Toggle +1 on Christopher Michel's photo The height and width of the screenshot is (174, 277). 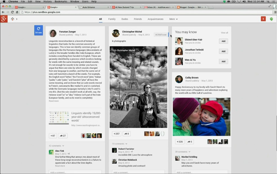[116, 134]
